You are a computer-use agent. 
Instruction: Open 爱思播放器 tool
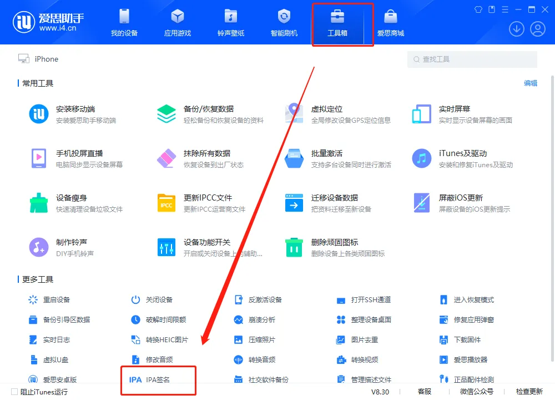click(463, 359)
